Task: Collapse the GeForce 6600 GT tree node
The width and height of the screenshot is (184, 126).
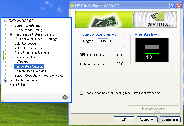Action: [5, 21]
